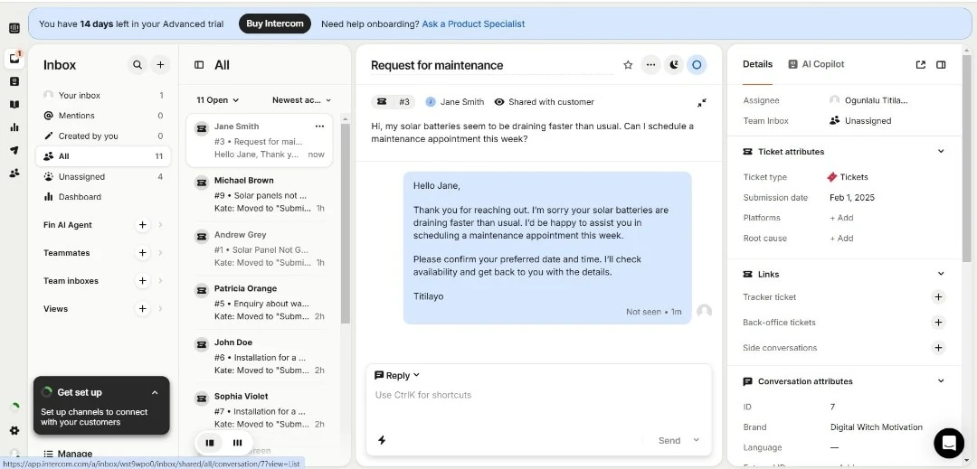The width and height of the screenshot is (977, 469).
Task: Switch to the list layout view
Action: click(210, 443)
